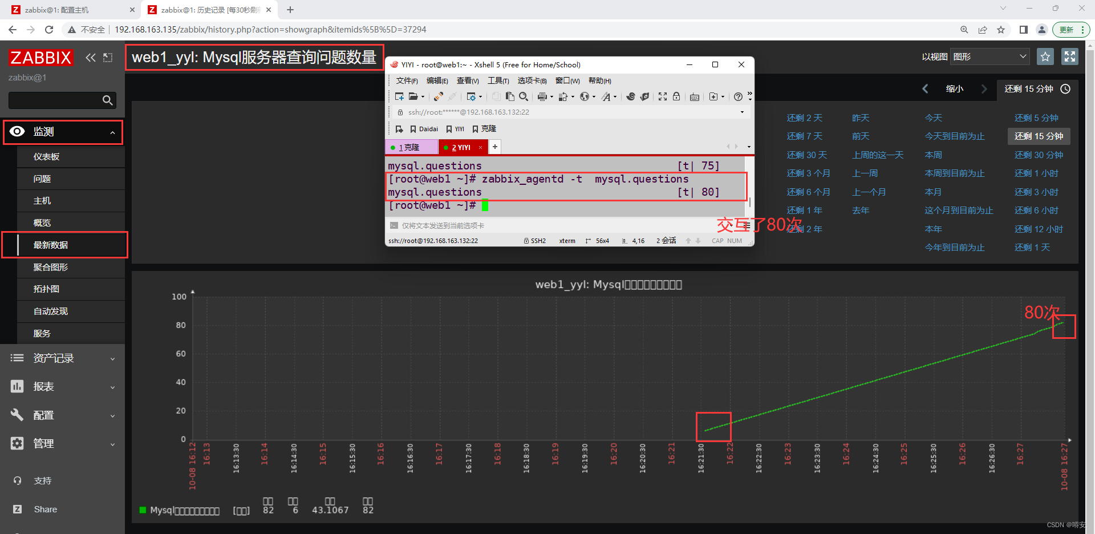The image size is (1095, 534).
Task: Collapse the Zabbix sidebar with double-arrow icon
Action: [x=90, y=58]
